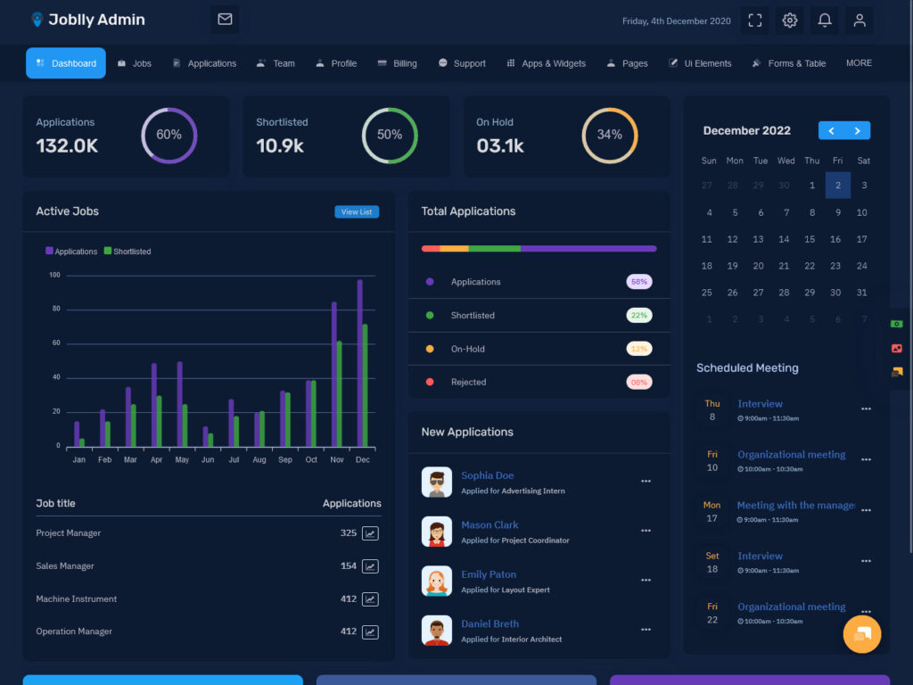Toggle the Shortlisted legend in chart

[x=127, y=252]
